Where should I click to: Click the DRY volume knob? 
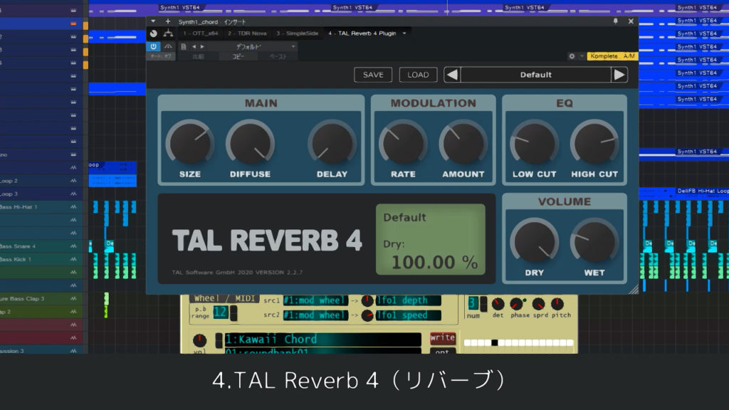coord(534,242)
